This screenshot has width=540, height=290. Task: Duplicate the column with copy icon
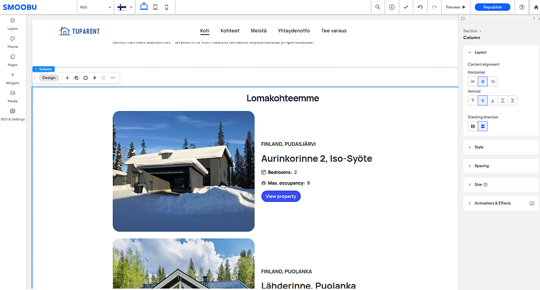click(77, 78)
